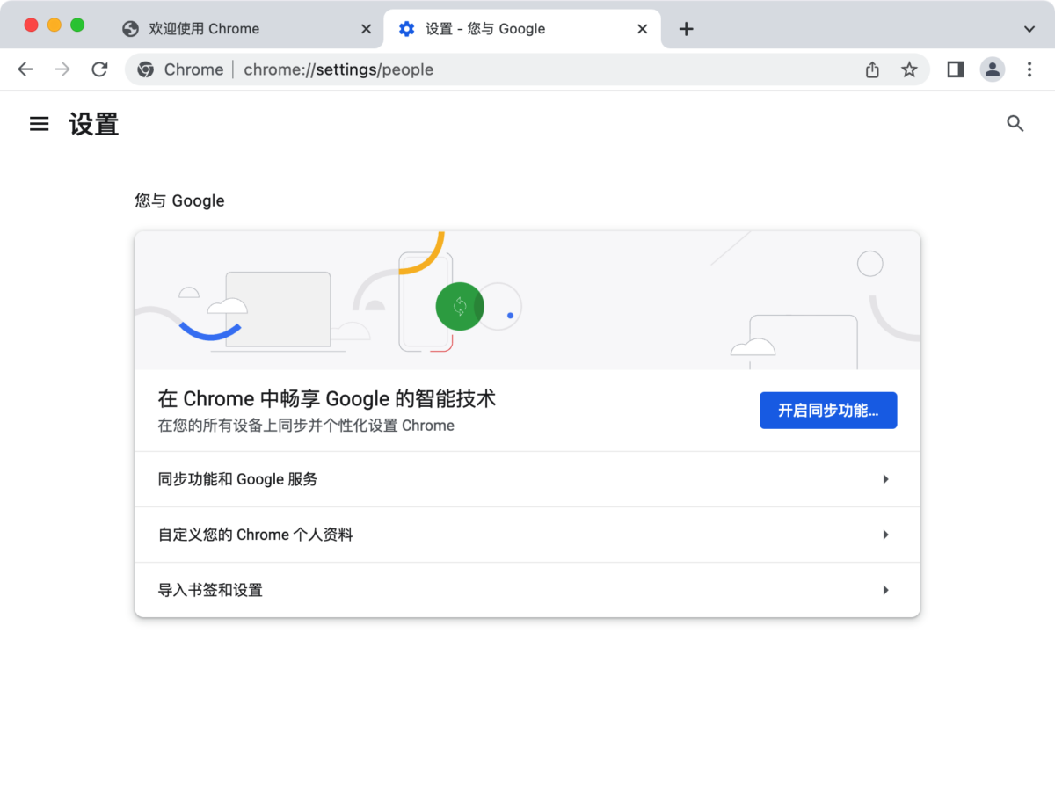Screen dimensions: 1055x808
Task: Expand arrow for 同步功能和 Google 服务
Action: tap(886, 479)
